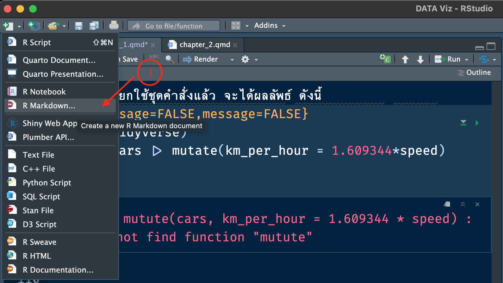
Task: Go to previous chunk with up arrow
Action: [x=405, y=59]
